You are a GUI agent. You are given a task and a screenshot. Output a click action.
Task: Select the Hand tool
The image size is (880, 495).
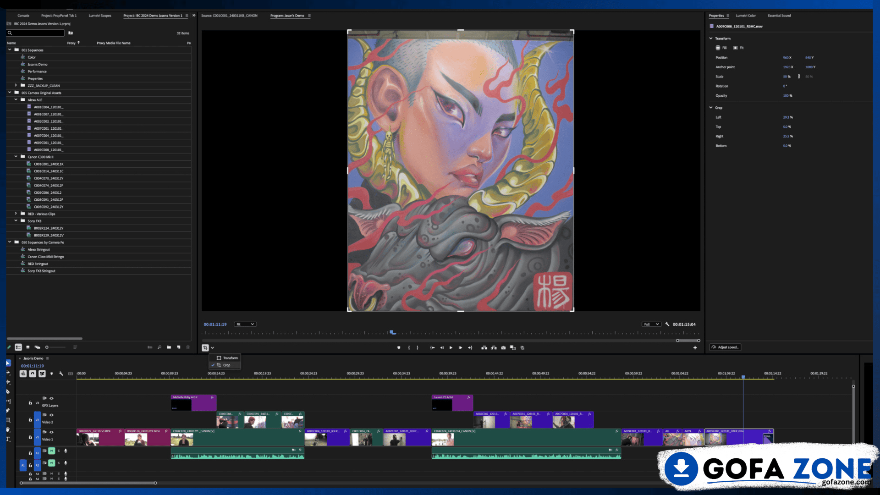tap(8, 430)
